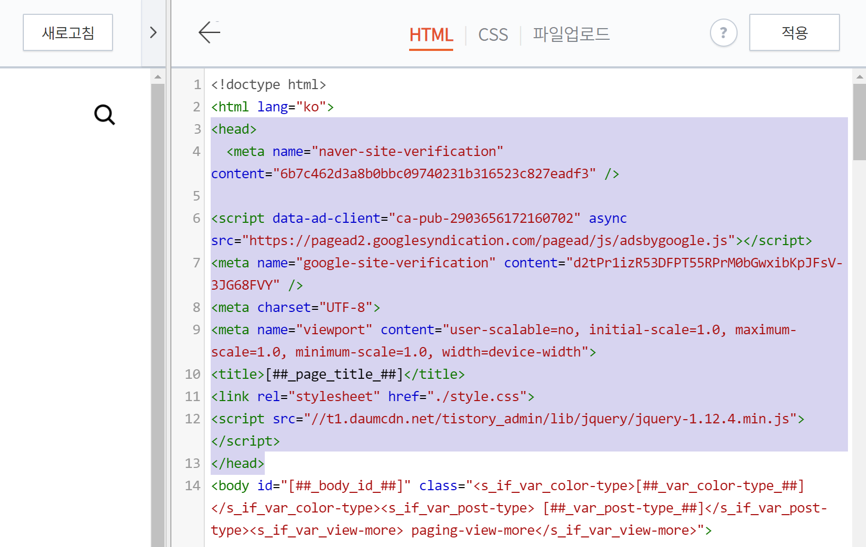The width and height of the screenshot is (866, 547).
Task: Click the 'ca-pub-2903656172160702' ad client value
Action: pos(484,219)
